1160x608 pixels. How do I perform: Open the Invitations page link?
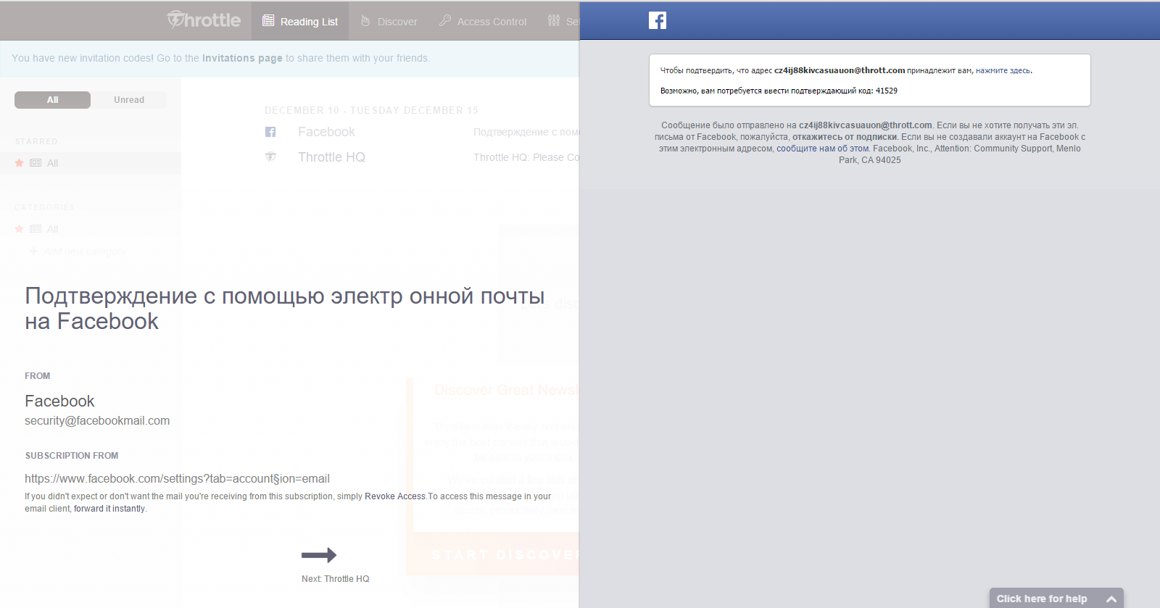pyautogui.click(x=242, y=58)
